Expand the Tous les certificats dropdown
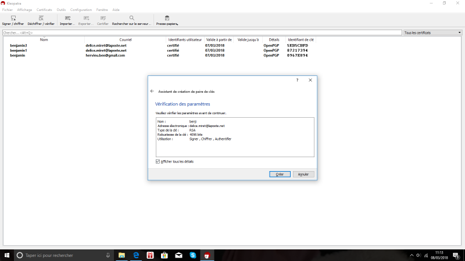 (432, 32)
